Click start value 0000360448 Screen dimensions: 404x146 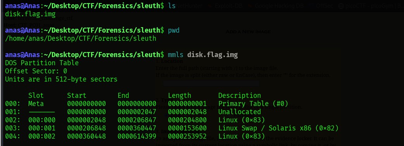coord(86,136)
